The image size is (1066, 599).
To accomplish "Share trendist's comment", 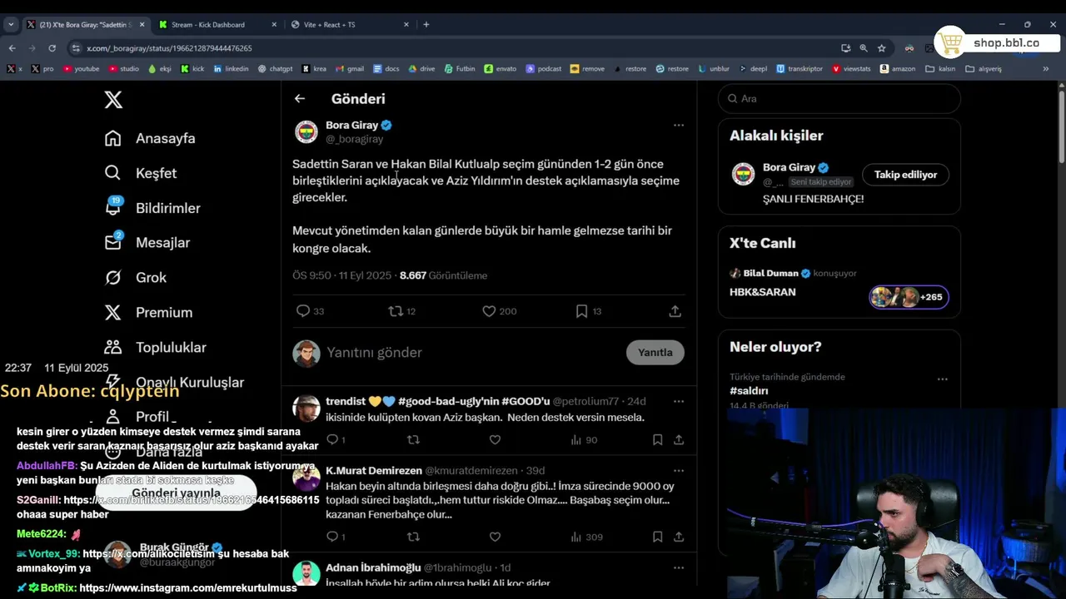I will point(679,440).
